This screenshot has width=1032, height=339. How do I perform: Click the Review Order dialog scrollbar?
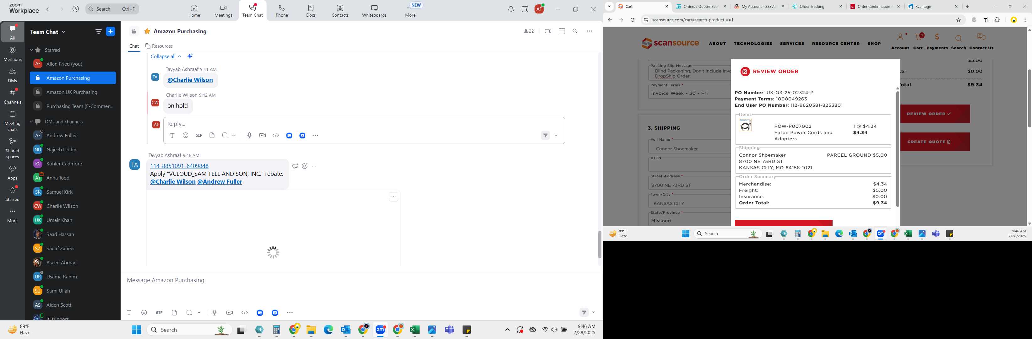(897, 149)
